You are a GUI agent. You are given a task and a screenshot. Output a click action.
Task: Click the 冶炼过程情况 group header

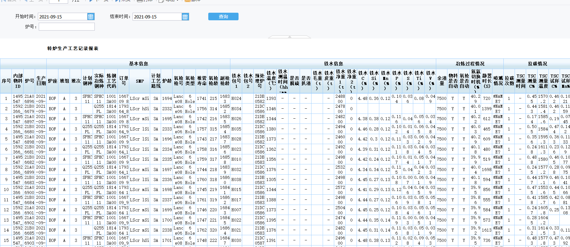click(470, 64)
